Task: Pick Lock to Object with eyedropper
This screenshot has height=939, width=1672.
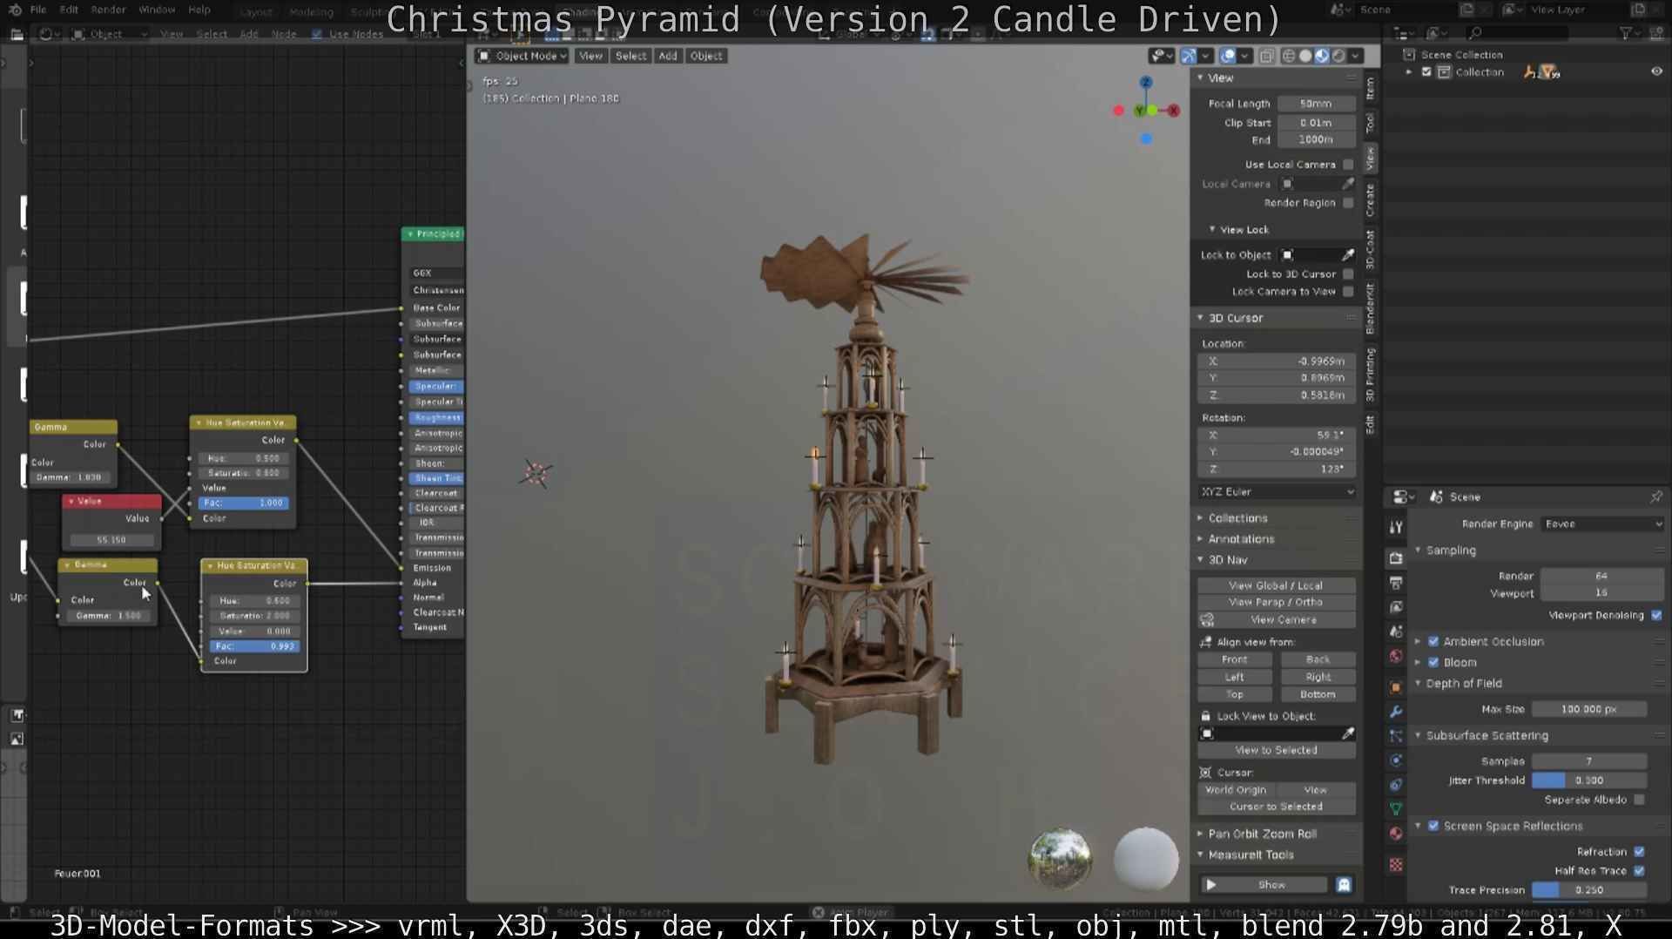Action: click(x=1348, y=255)
